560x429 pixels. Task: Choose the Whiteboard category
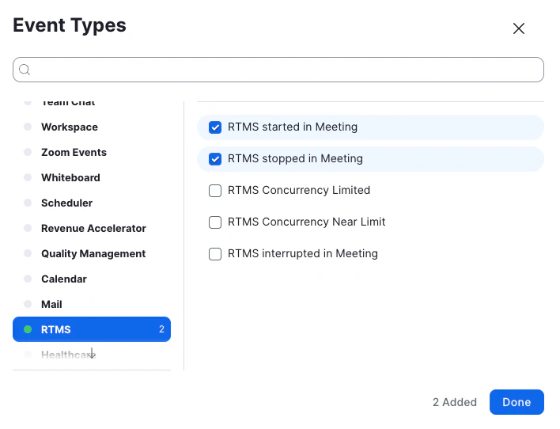[70, 178]
